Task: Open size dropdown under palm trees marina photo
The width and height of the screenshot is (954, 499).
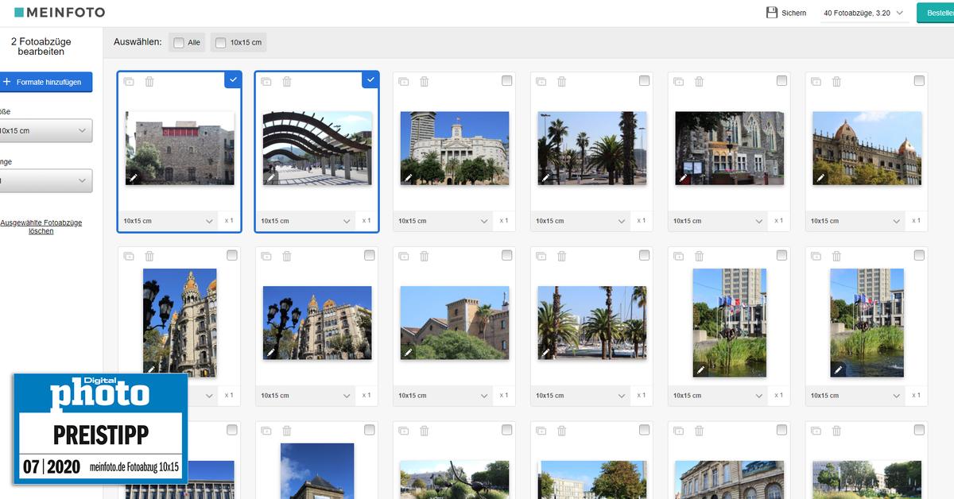Action: 581,396
